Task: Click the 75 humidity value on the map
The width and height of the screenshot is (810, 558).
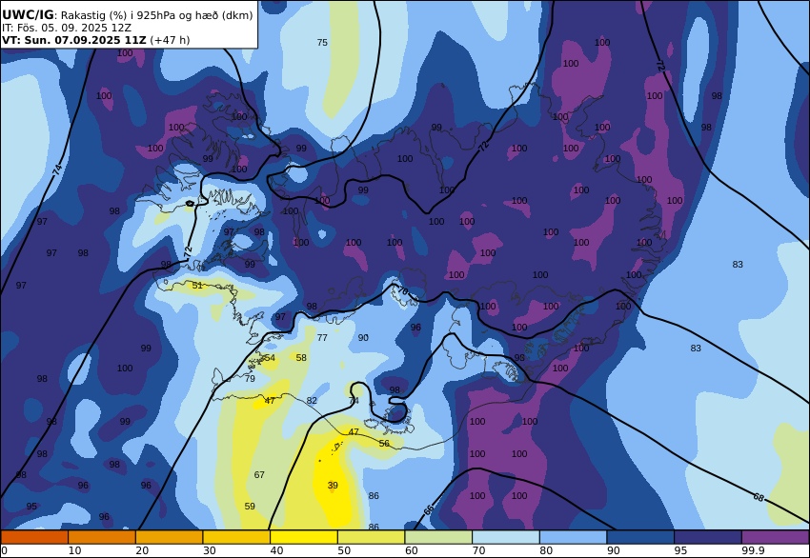Action: tap(322, 42)
